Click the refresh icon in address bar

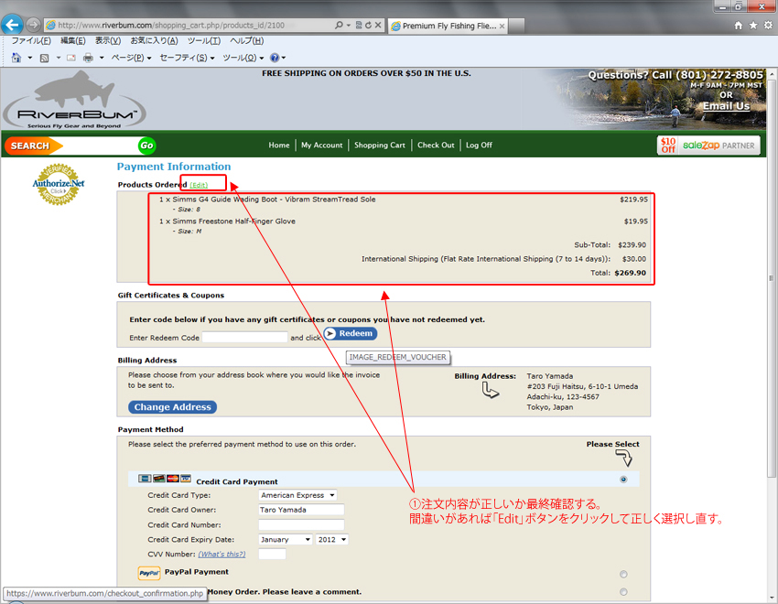368,25
